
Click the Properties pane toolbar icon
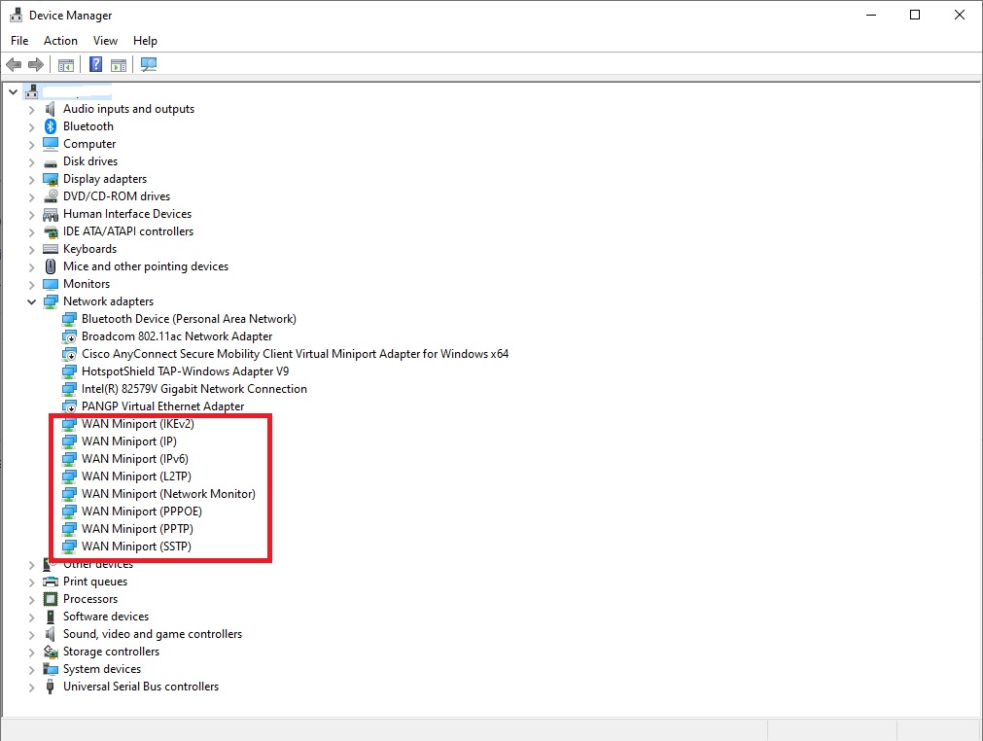[119, 64]
